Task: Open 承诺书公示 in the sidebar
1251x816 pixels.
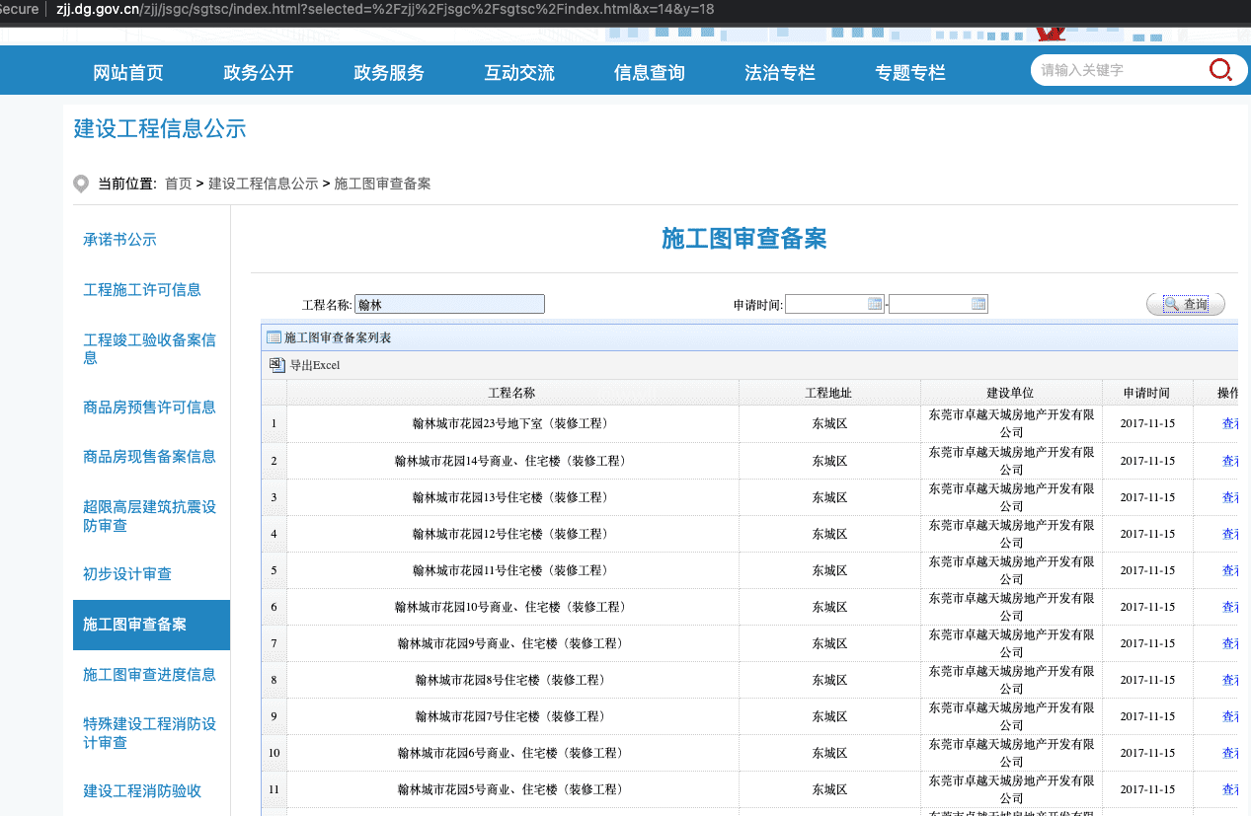Action: (119, 240)
